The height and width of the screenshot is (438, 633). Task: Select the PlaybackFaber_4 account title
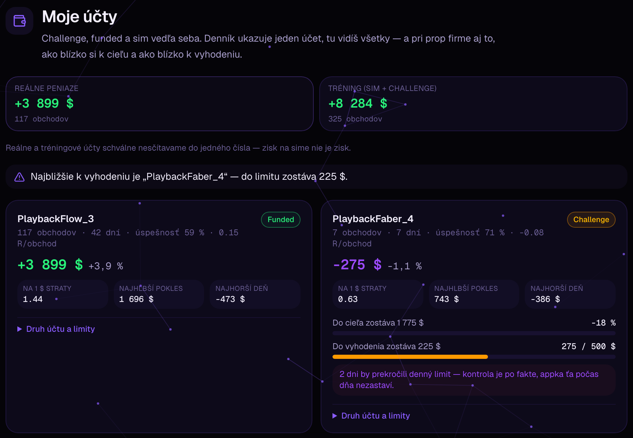point(373,219)
